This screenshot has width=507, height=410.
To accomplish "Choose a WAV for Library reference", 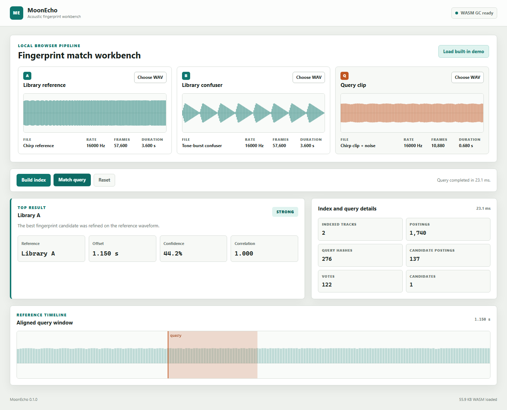I will click(x=150, y=77).
